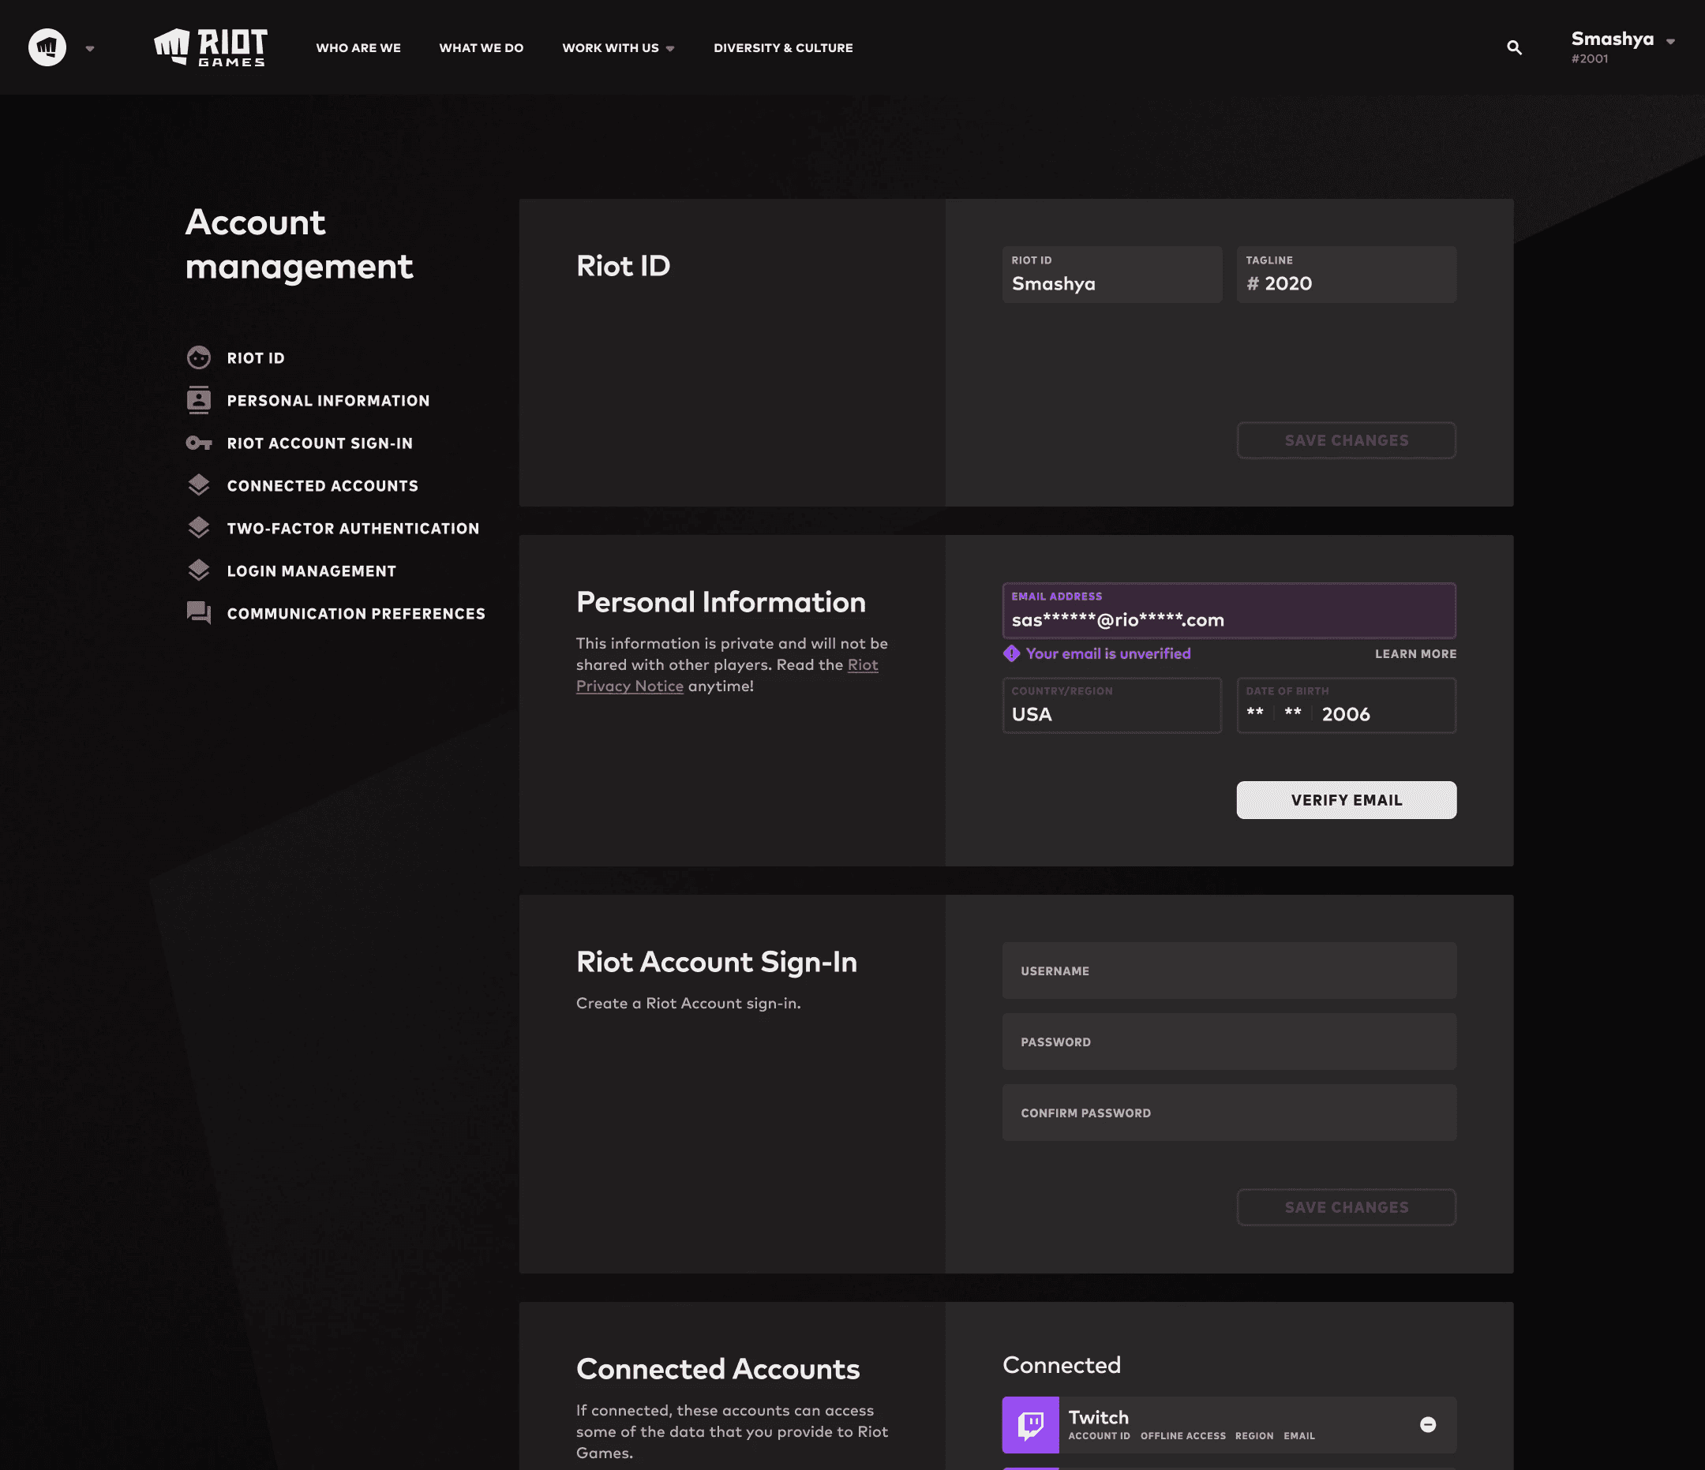Select the Confirm Password field
Image resolution: width=1705 pixels, height=1470 pixels.
tap(1229, 1113)
